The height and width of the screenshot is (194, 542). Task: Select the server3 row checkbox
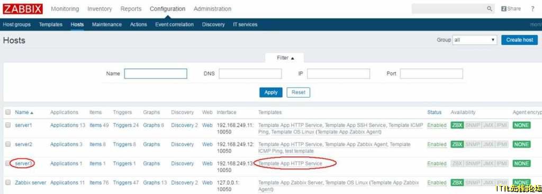tap(8, 163)
